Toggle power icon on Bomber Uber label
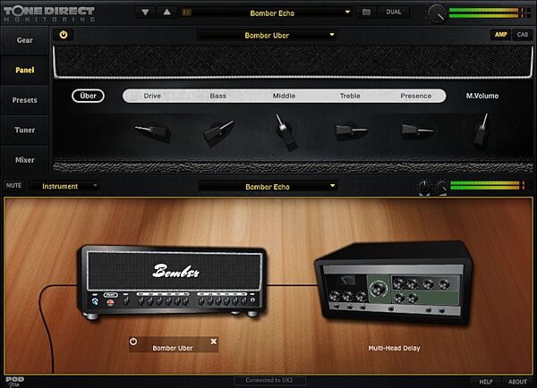Screen dimensions: 537x388 [x=133, y=342]
